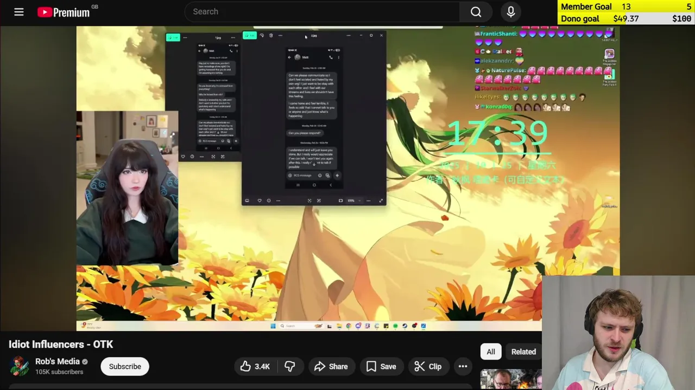This screenshot has height=390, width=695.
Task: Open more actions three-dot menu
Action: pyautogui.click(x=463, y=367)
